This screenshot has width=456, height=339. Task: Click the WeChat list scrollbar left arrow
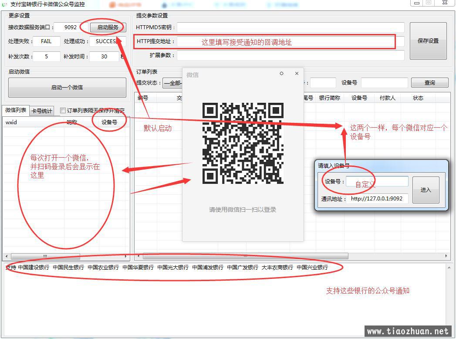point(7,256)
